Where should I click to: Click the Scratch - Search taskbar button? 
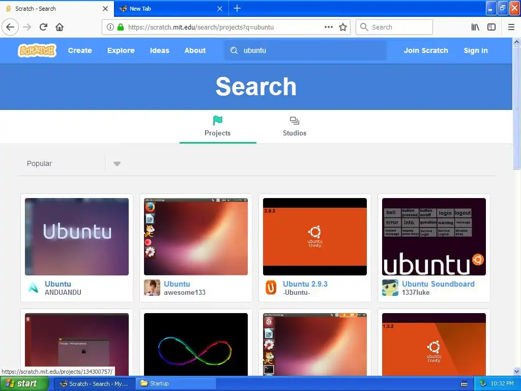click(94, 384)
